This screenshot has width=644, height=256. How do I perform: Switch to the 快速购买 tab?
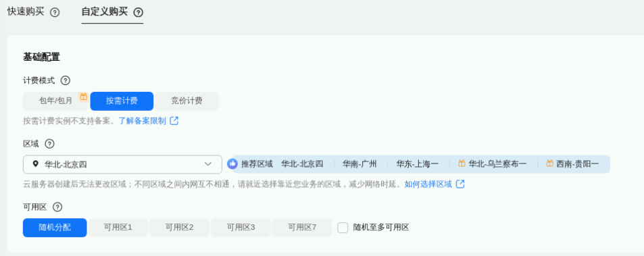pyautogui.click(x=26, y=12)
